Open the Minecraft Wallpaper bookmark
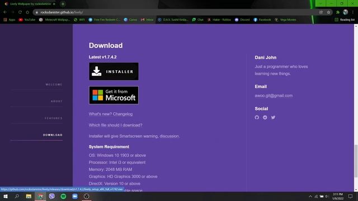This screenshot has height=201, width=358. click(x=54, y=20)
